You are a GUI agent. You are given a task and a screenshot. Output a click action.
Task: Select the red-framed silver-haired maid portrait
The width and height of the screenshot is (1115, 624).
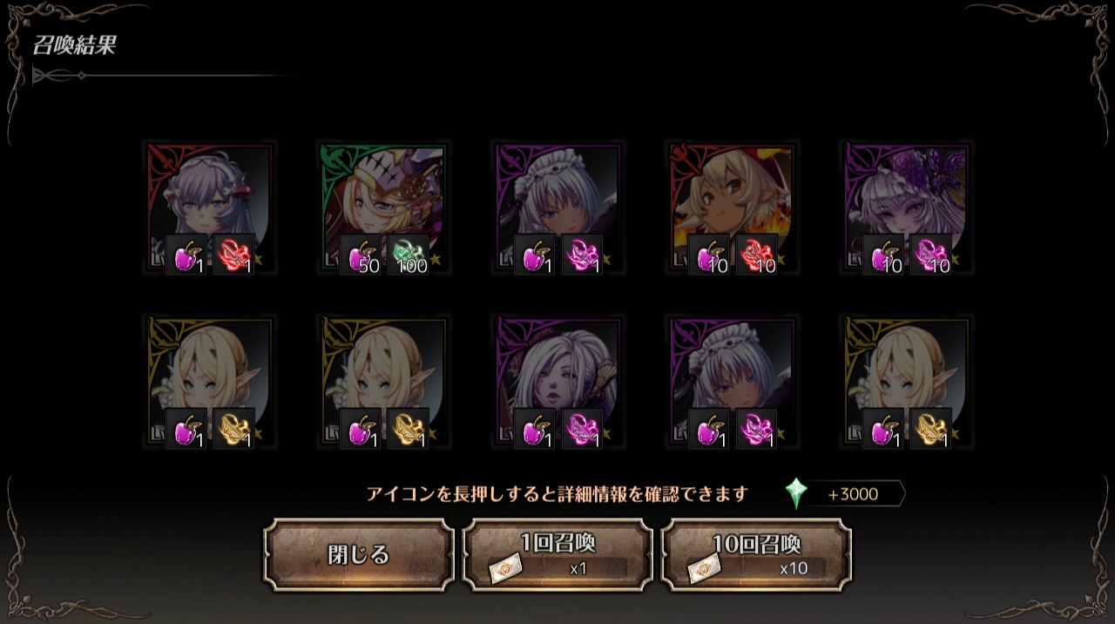pos(210,208)
